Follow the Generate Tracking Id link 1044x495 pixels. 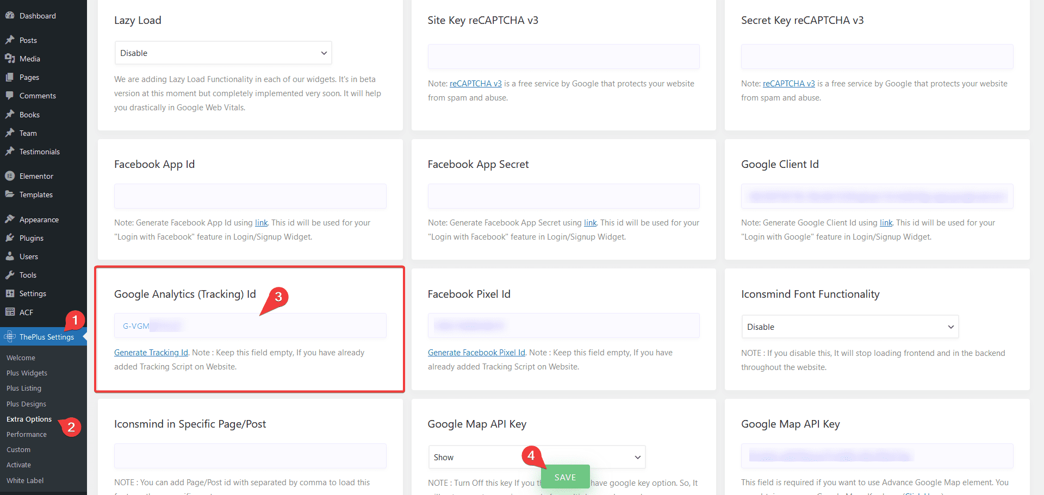[x=151, y=353]
